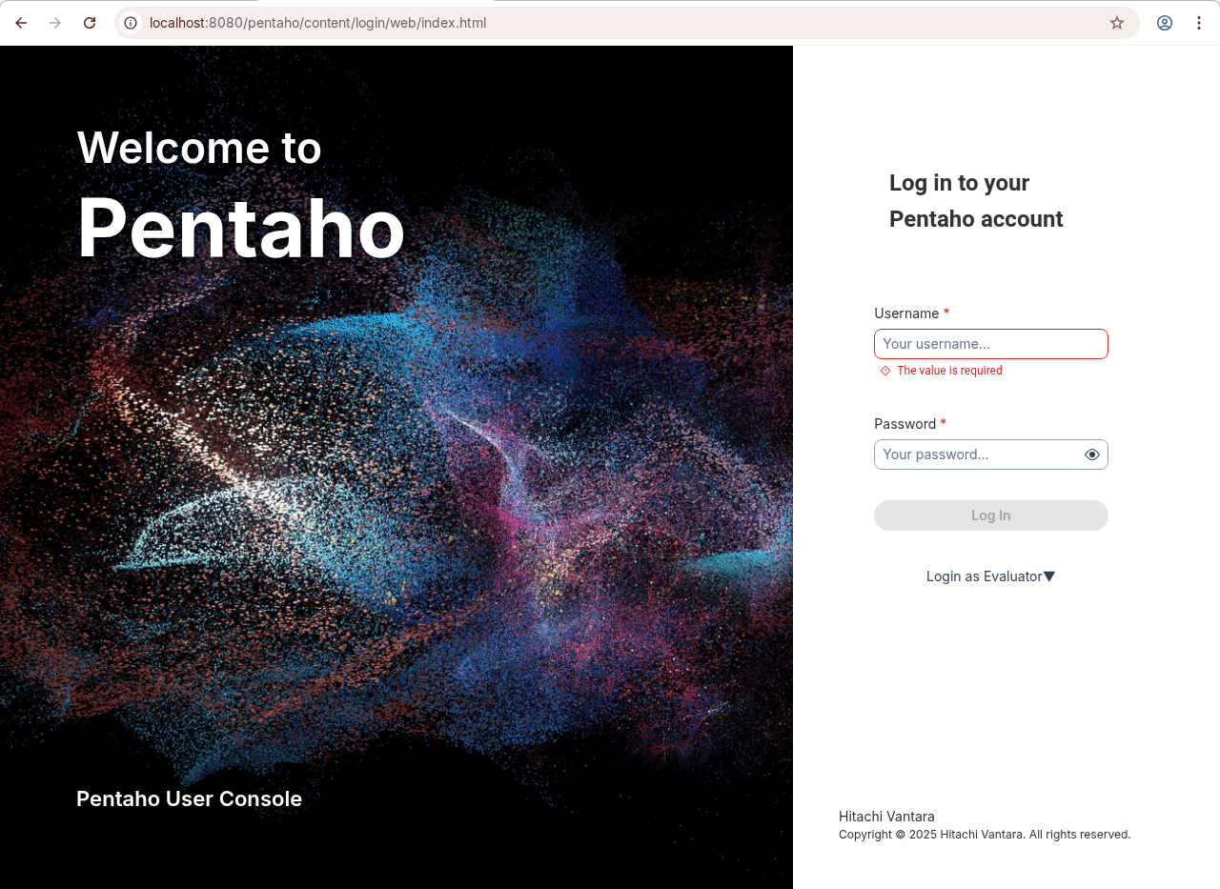Reload the Pentaho login page
Screen dimensions: 1220x889
tap(90, 23)
